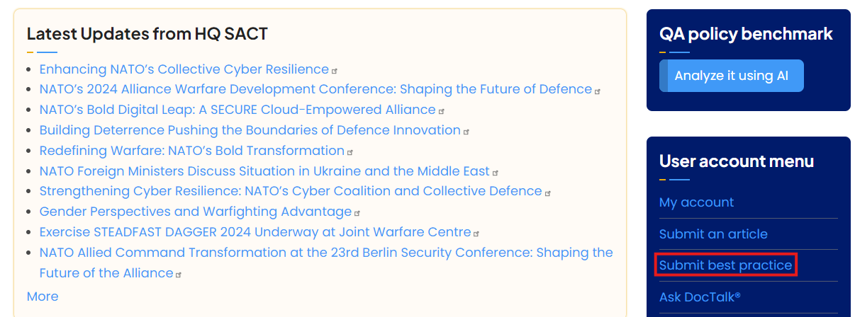855x317 pixels.
Task: Click external icon after Gender Perspectives link
Action: pos(358,213)
